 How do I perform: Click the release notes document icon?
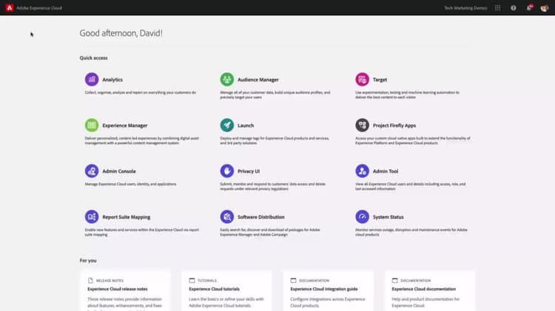(x=90, y=281)
